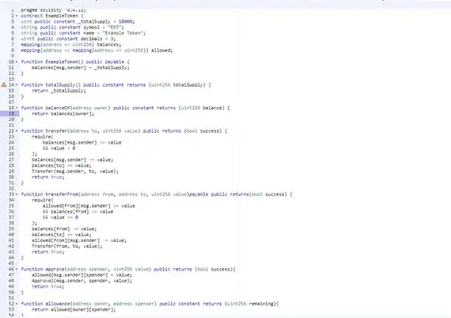Click the 'balances[from] -= value;' line

64,229
